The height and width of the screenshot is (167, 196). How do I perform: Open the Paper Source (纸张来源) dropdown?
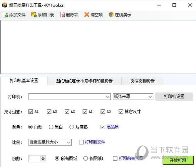click(133, 97)
